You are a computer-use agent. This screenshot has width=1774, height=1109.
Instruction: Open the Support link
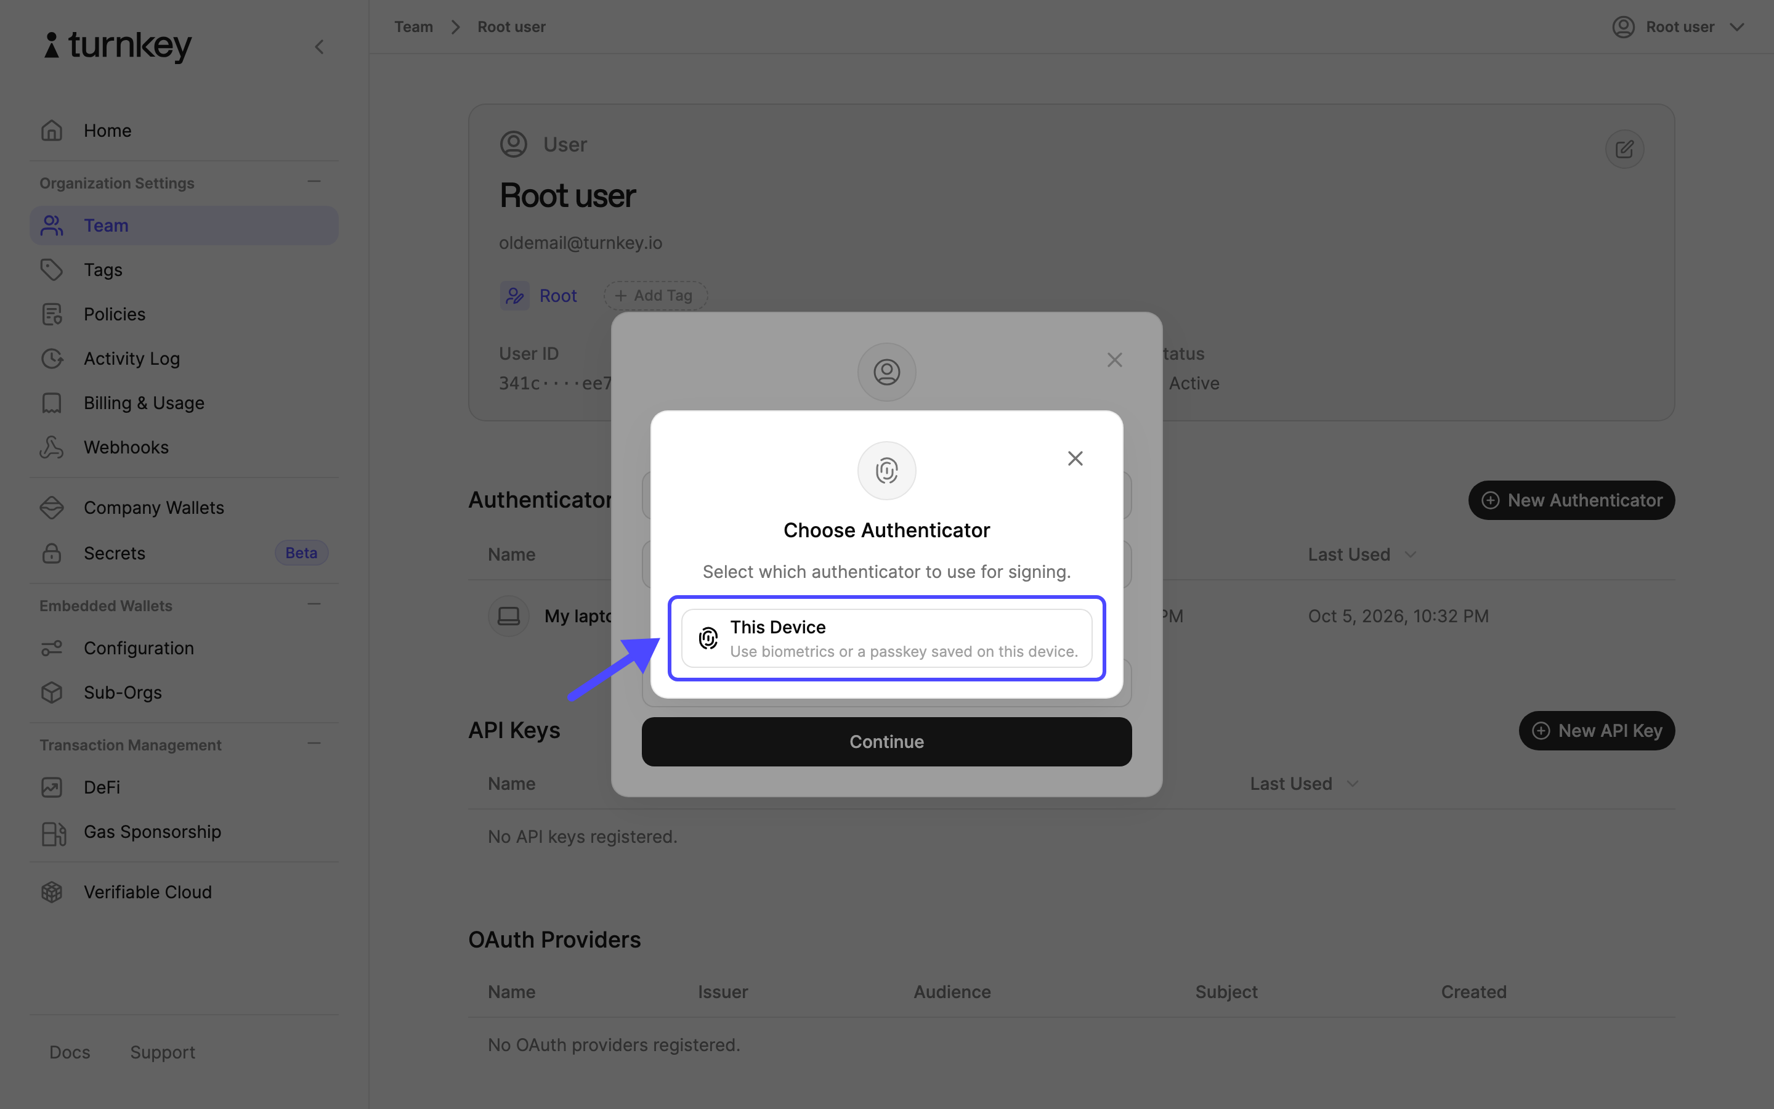coord(163,1052)
